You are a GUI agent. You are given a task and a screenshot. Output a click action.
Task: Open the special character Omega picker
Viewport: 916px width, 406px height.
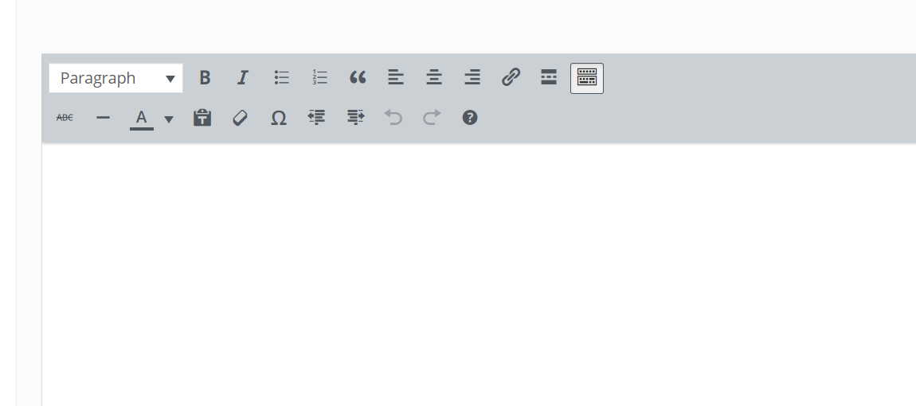(279, 118)
